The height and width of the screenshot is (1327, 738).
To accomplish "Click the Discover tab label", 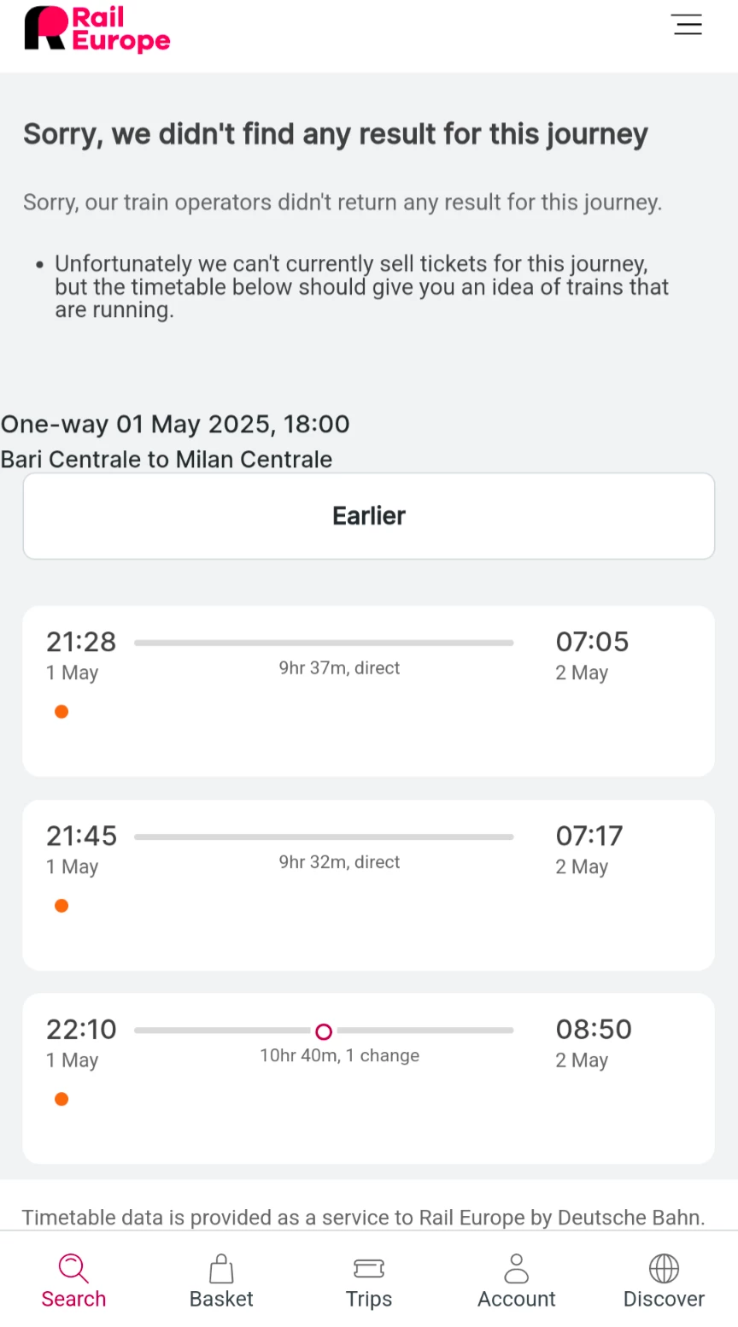I will [664, 1300].
